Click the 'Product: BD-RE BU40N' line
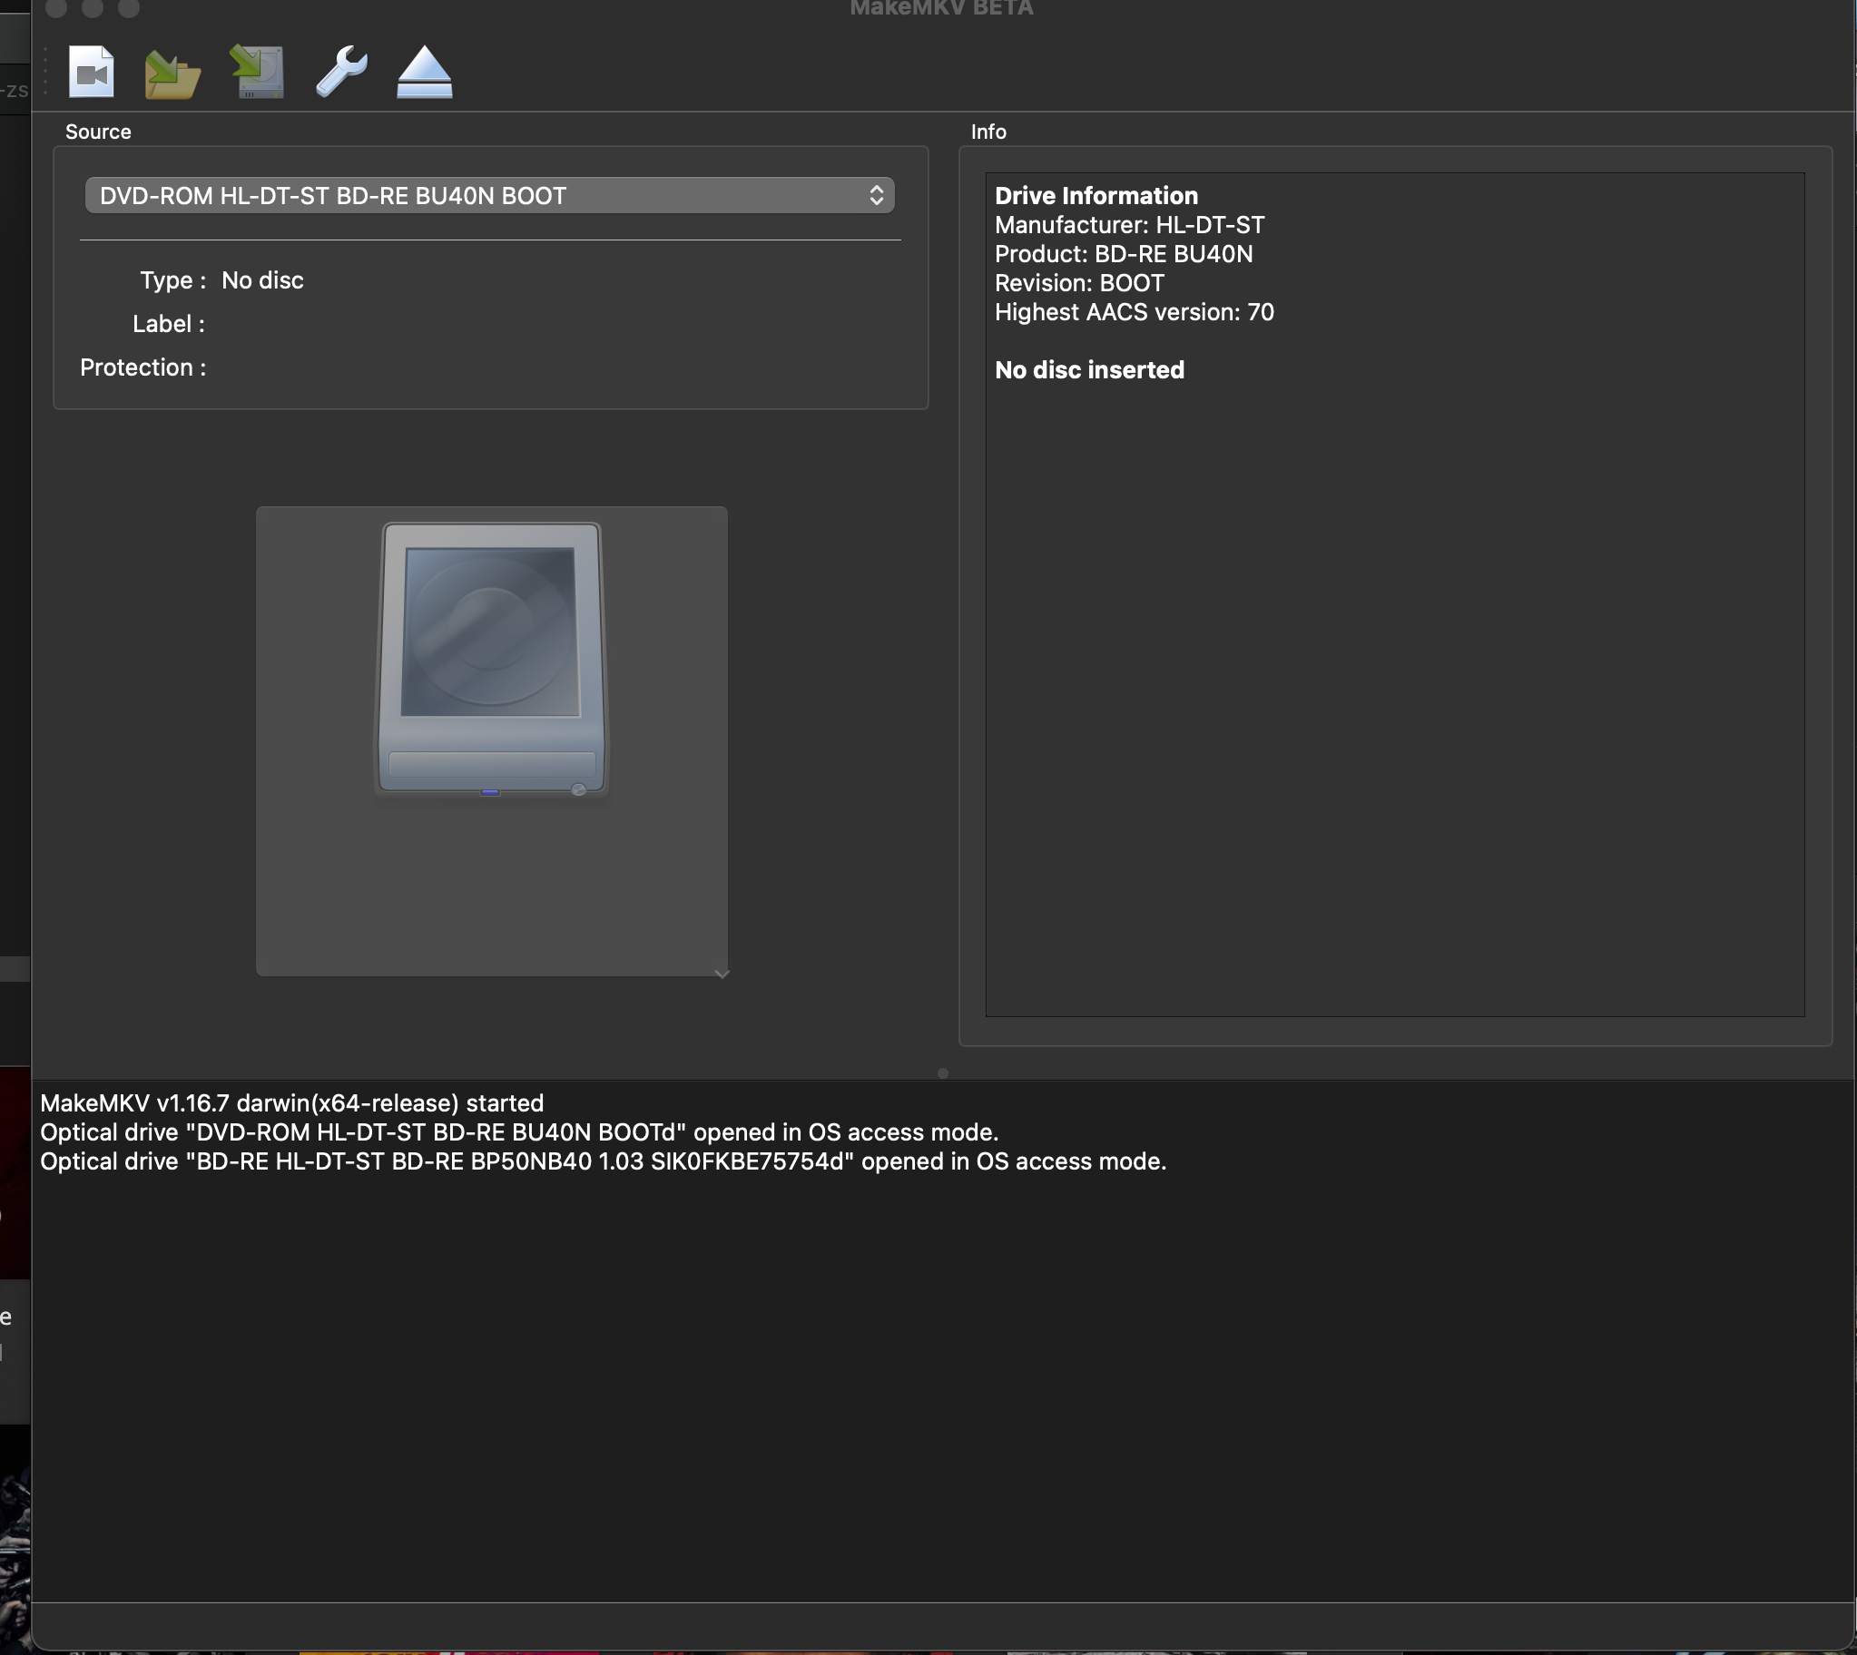Screen dimensions: 1857x1655 click(1123, 254)
